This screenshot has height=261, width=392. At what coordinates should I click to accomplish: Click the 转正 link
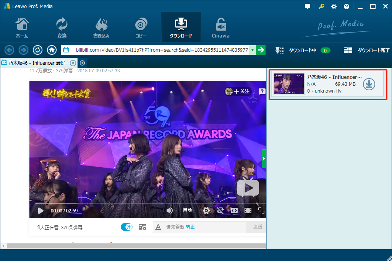tap(190, 227)
